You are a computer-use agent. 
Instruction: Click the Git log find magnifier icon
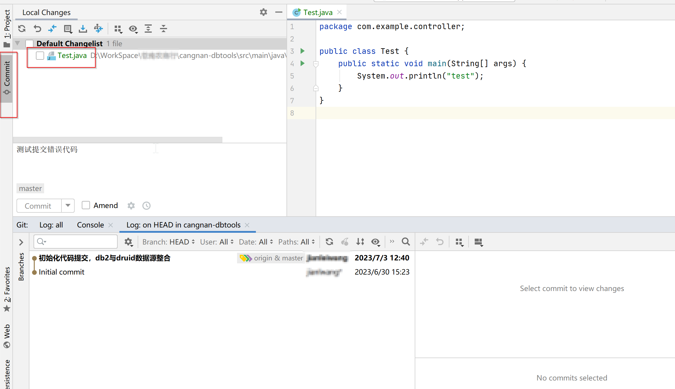pos(406,242)
